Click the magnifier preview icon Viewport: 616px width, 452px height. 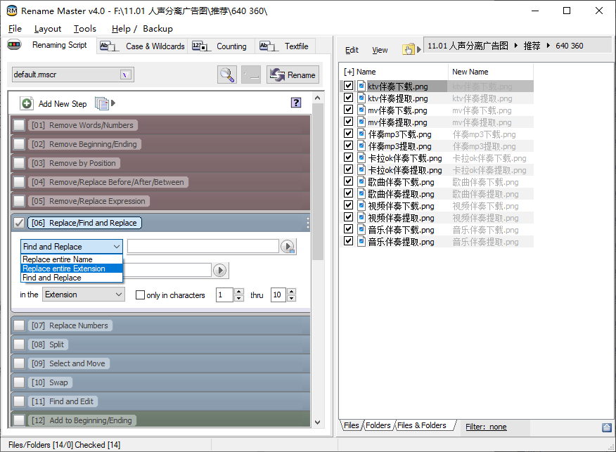[x=227, y=75]
